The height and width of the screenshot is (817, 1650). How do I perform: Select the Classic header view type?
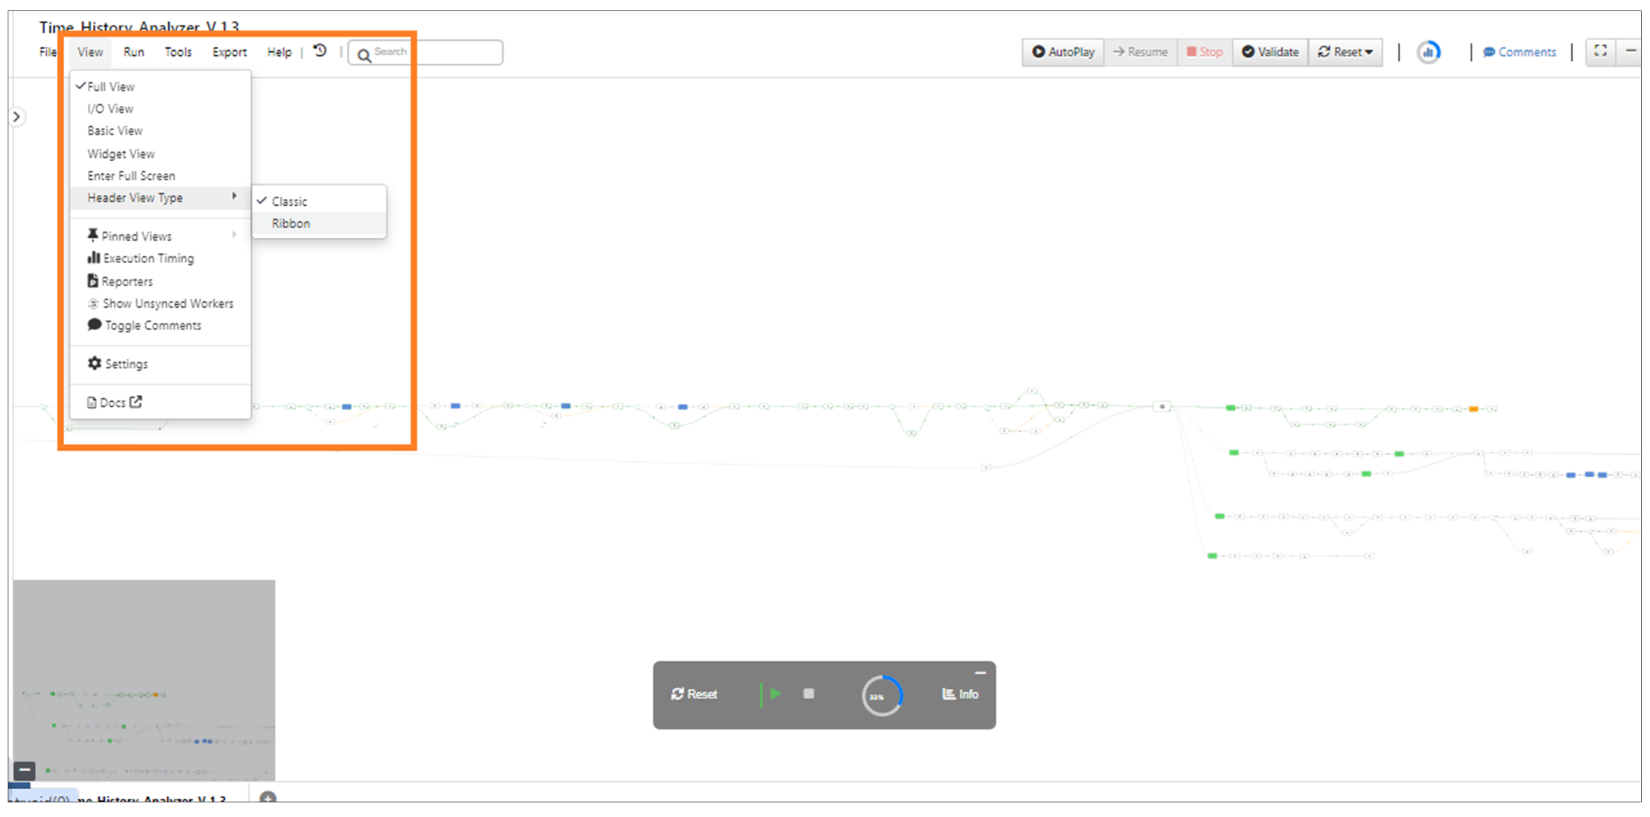click(x=289, y=202)
